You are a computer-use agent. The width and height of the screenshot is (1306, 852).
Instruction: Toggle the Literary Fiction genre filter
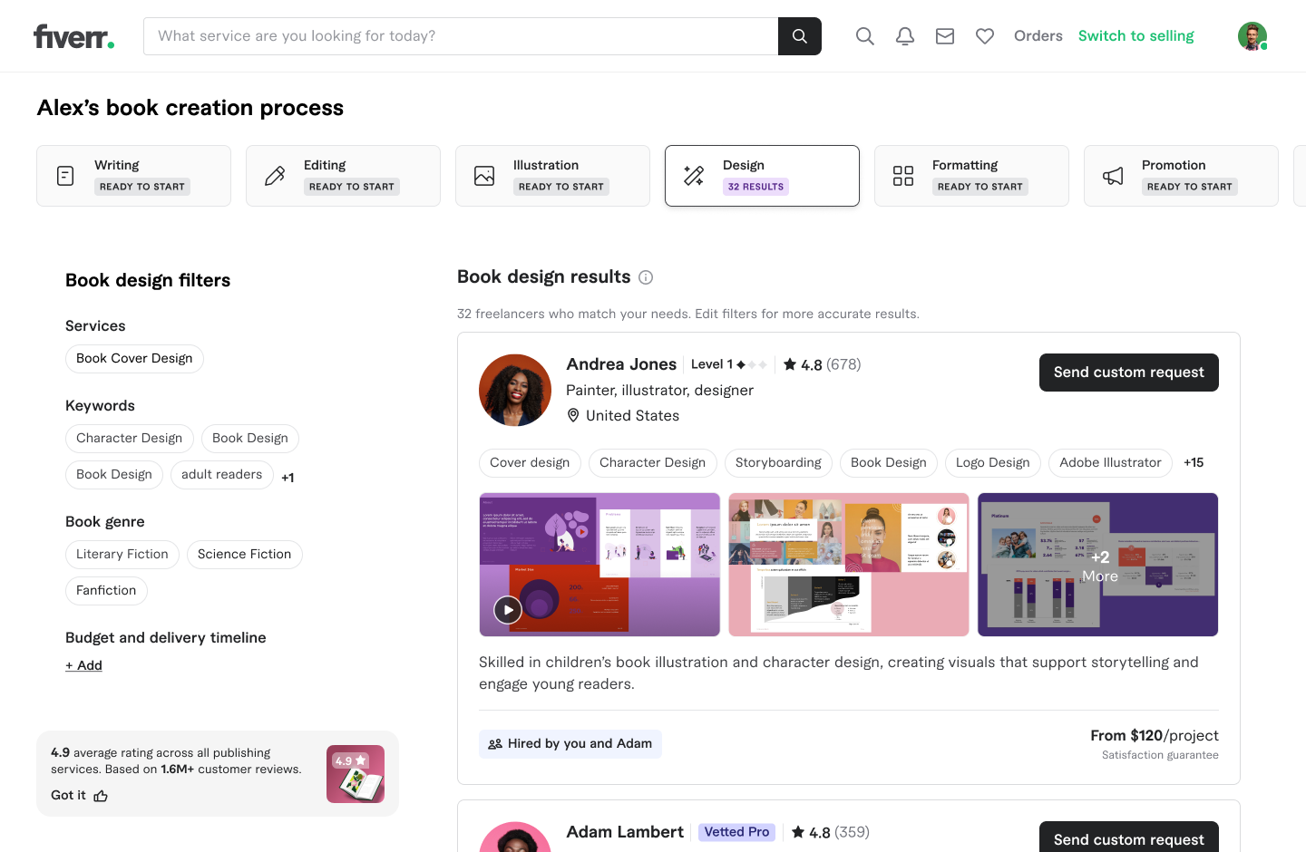click(122, 555)
